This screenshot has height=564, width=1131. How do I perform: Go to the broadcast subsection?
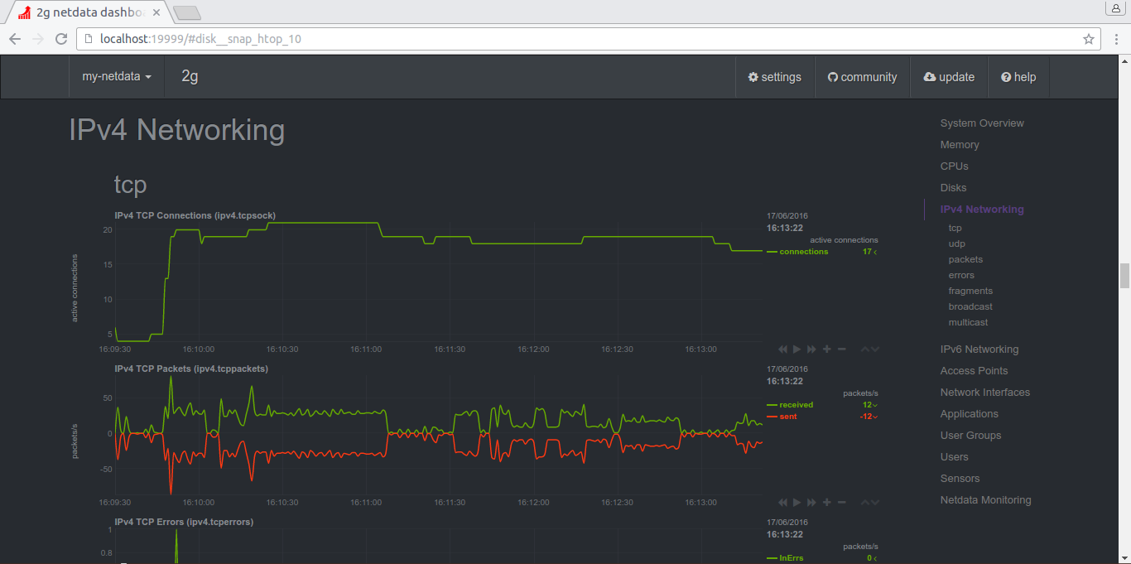click(970, 306)
